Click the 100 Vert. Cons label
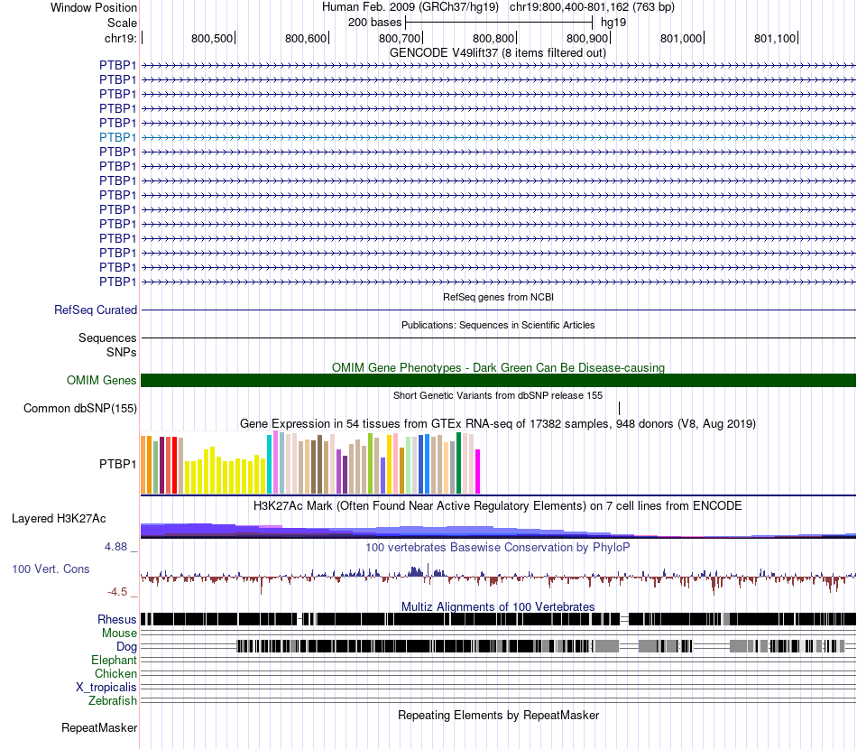 coord(51,569)
